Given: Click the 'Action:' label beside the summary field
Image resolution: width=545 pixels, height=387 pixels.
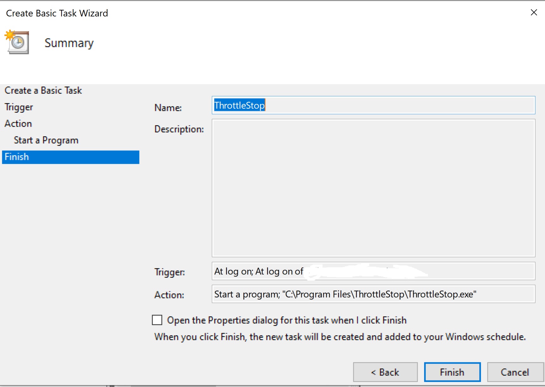Looking at the screenshot, I should tap(169, 295).
